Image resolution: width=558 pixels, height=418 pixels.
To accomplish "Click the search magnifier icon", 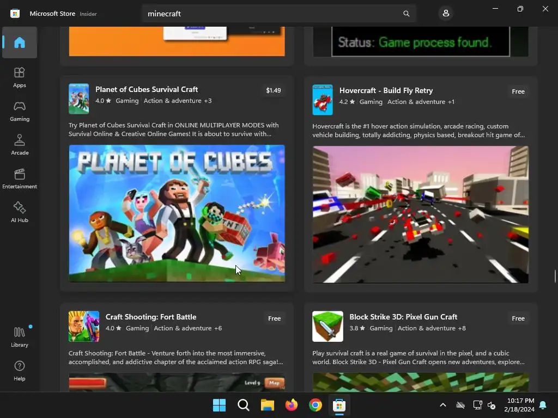I will pos(406,14).
